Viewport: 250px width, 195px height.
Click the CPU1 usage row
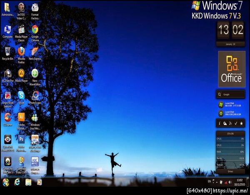(230, 139)
